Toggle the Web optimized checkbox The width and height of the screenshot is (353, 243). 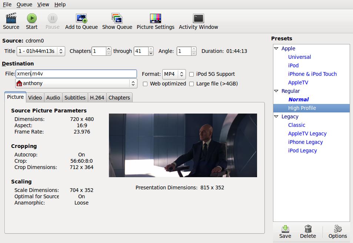pos(145,84)
